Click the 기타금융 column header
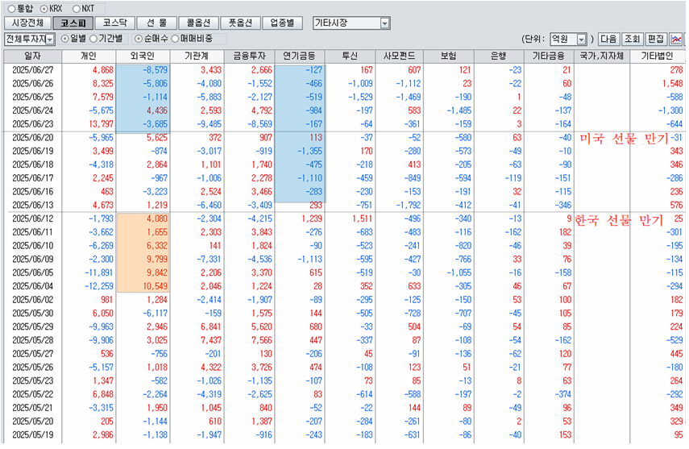 pos(549,56)
